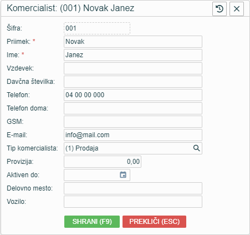Focus the Delovno mesto field
The image size is (250, 235).
pos(133,188)
